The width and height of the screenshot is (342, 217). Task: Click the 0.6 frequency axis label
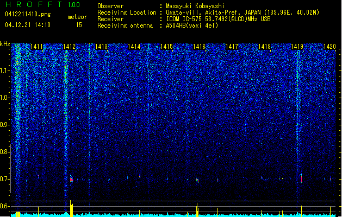[5, 206]
